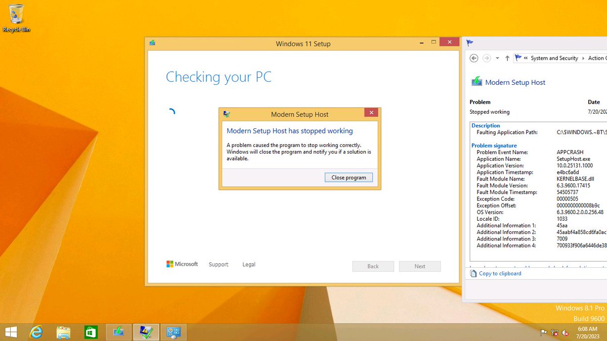Click the disabled Back button in Setup
This screenshot has height=341, width=607.
373,266
